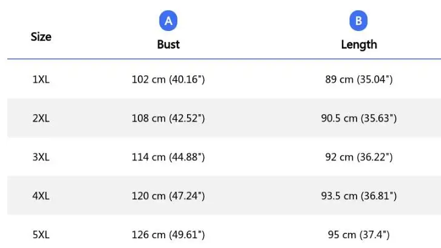The image size is (441, 248).
Task: Click the 93.5 cm length value
Action: coord(359,196)
